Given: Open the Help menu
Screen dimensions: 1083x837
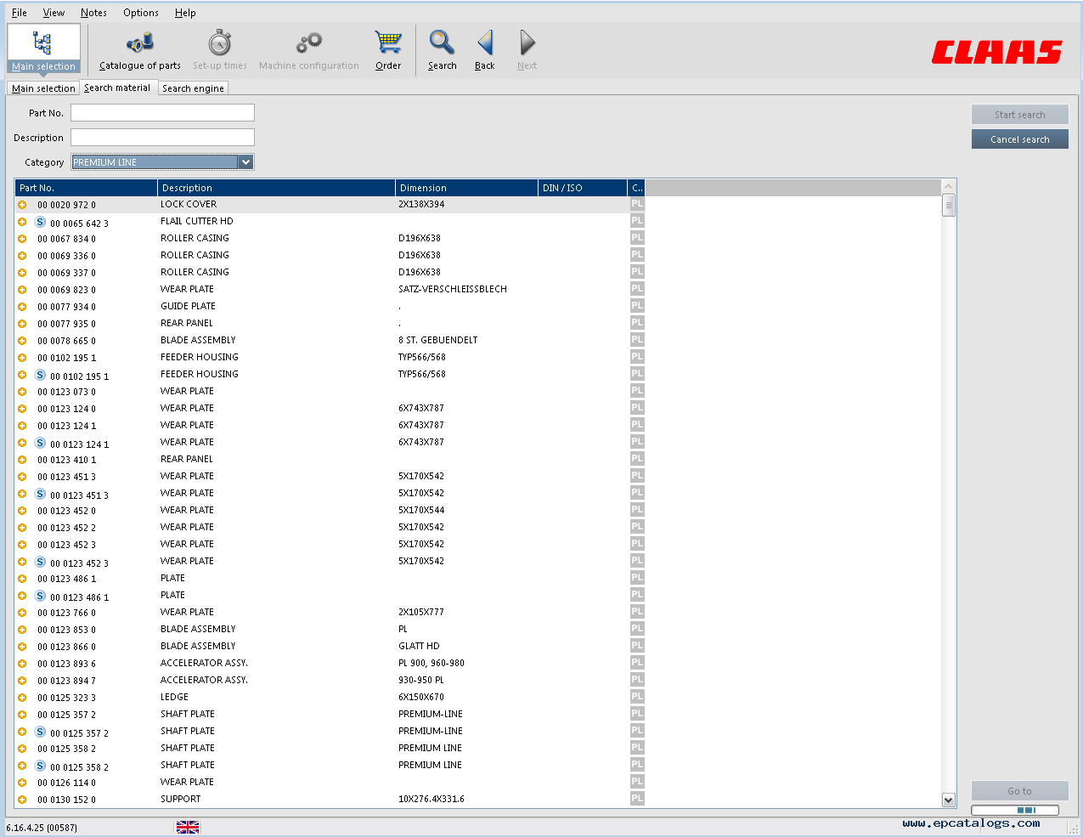Looking at the screenshot, I should click(185, 13).
